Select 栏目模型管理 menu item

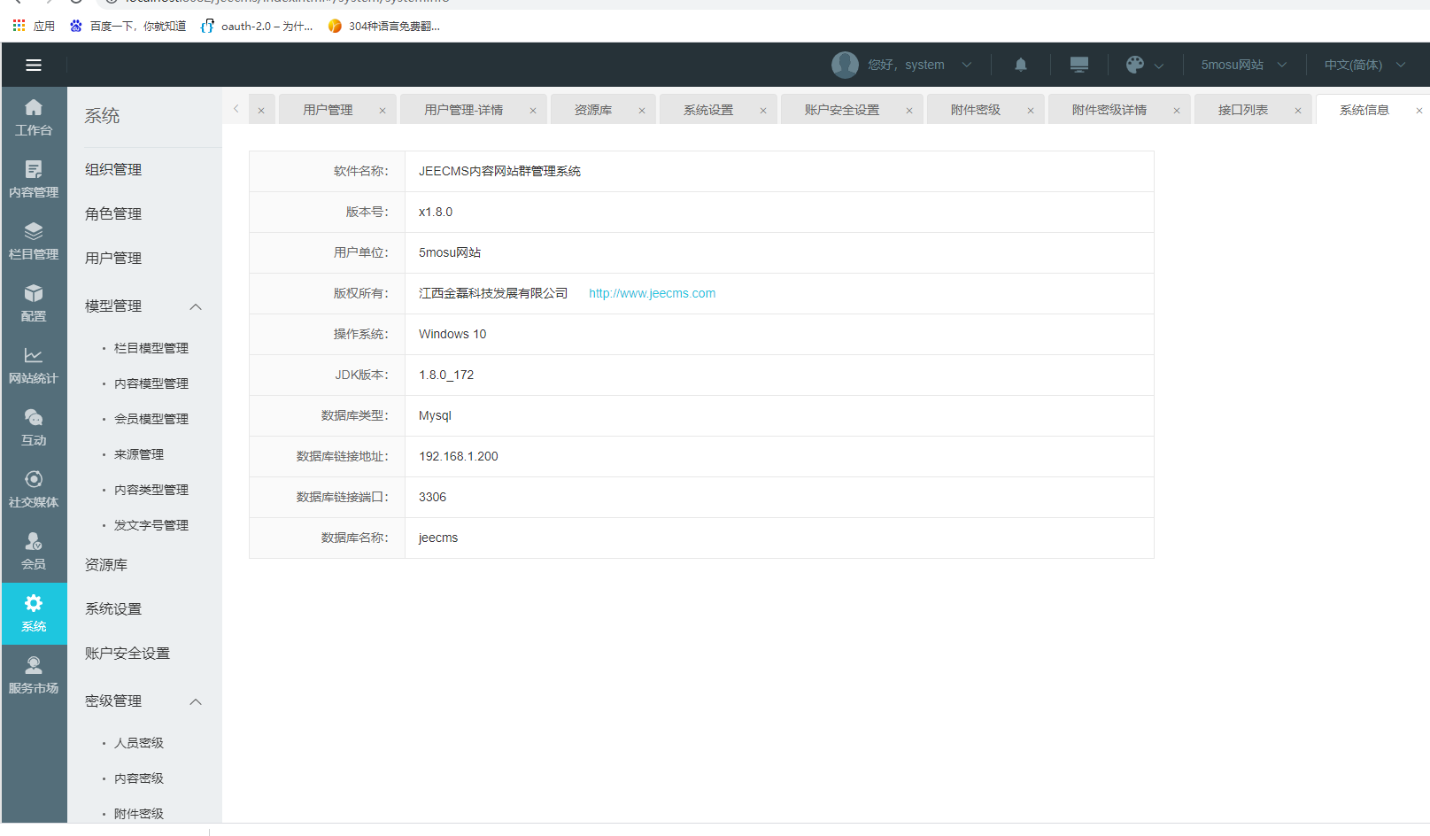[x=151, y=348]
